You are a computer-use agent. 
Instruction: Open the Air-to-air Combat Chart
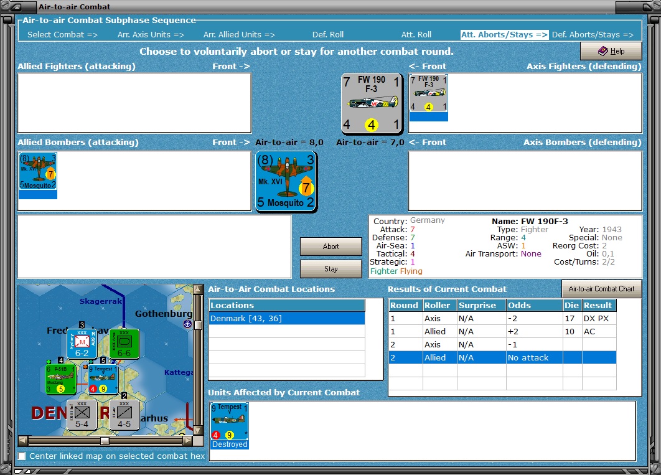(601, 289)
